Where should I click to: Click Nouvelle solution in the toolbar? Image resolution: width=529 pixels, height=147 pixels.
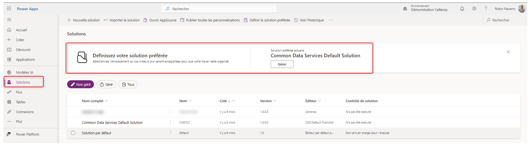[83, 20]
